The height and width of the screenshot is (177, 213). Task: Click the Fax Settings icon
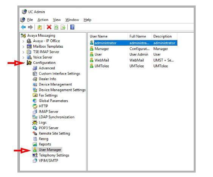point(35,95)
